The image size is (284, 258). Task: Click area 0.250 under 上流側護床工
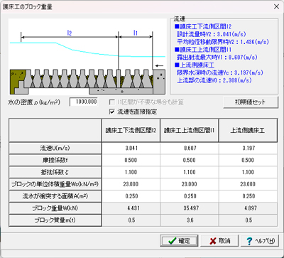click(x=248, y=196)
